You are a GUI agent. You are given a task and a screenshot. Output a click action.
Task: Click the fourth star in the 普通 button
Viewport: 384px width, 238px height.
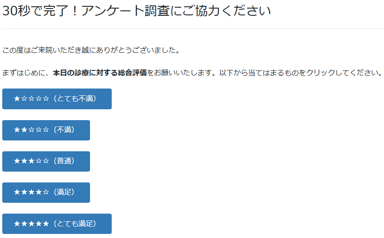click(x=38, y=161)
